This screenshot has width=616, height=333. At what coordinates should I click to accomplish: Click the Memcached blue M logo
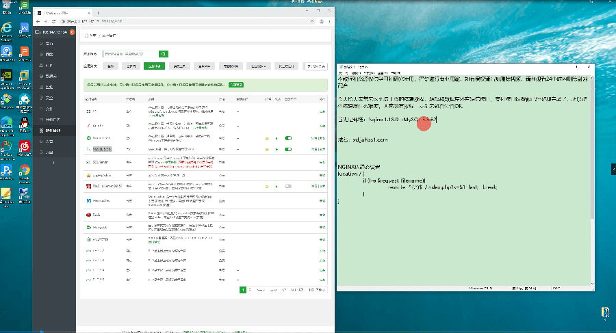pyautogui.click(x=88, y=200)
